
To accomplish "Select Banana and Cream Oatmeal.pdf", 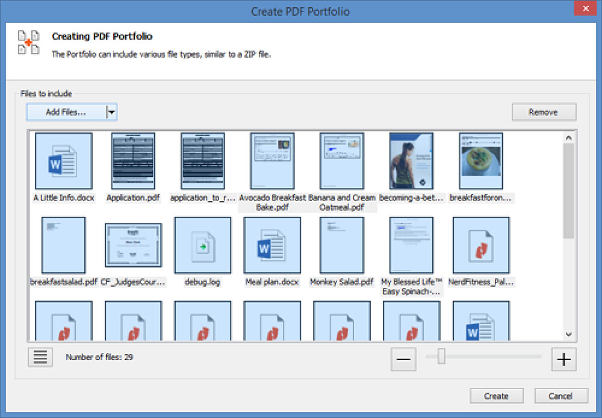I will pos(341,161).
